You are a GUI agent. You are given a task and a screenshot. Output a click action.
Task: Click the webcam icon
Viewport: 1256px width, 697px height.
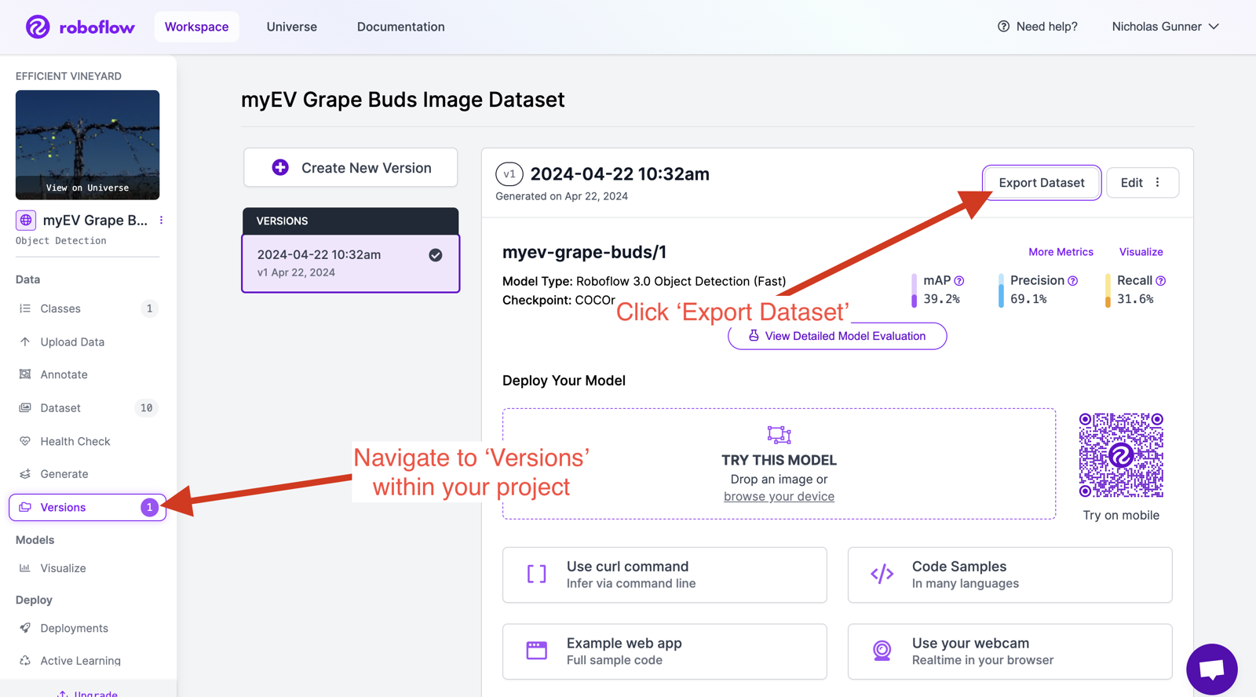pos(882,651)
